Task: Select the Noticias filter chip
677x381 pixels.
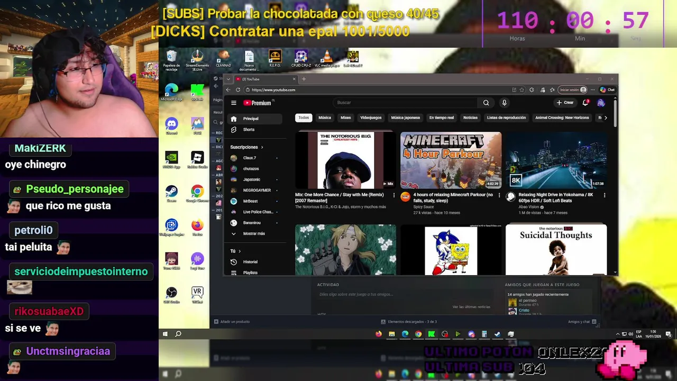Action: click(470, 117)
